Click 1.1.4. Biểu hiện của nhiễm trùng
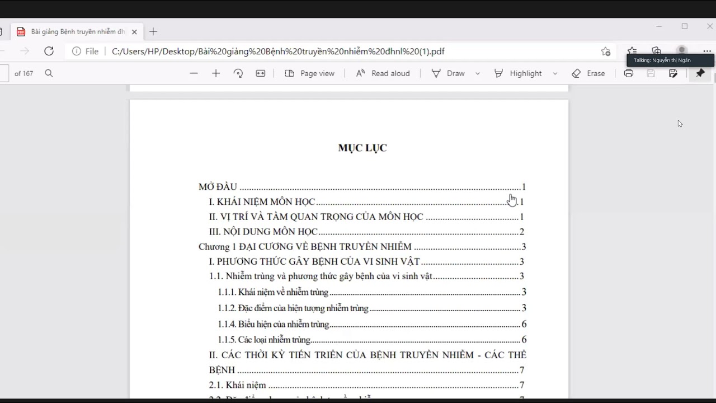The width and height of the screenshot is (716, 403). (x=372, y=324)
